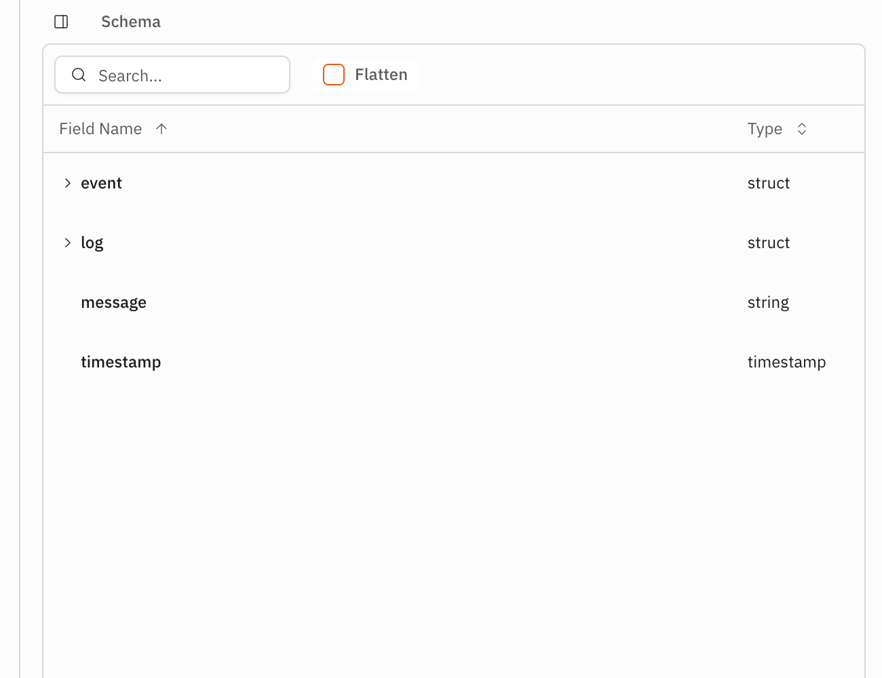Click the Type column sort icon
The image size is (882, 678).
801,129
